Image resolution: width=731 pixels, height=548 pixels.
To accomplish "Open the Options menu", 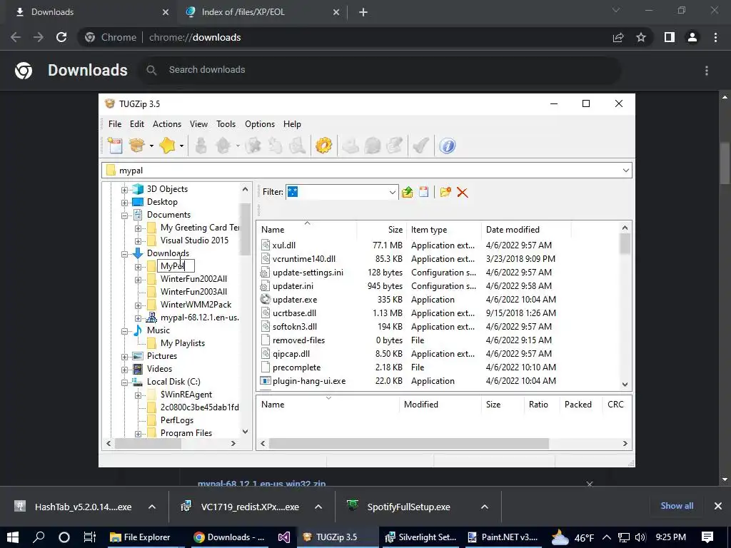I will [260, 124].
